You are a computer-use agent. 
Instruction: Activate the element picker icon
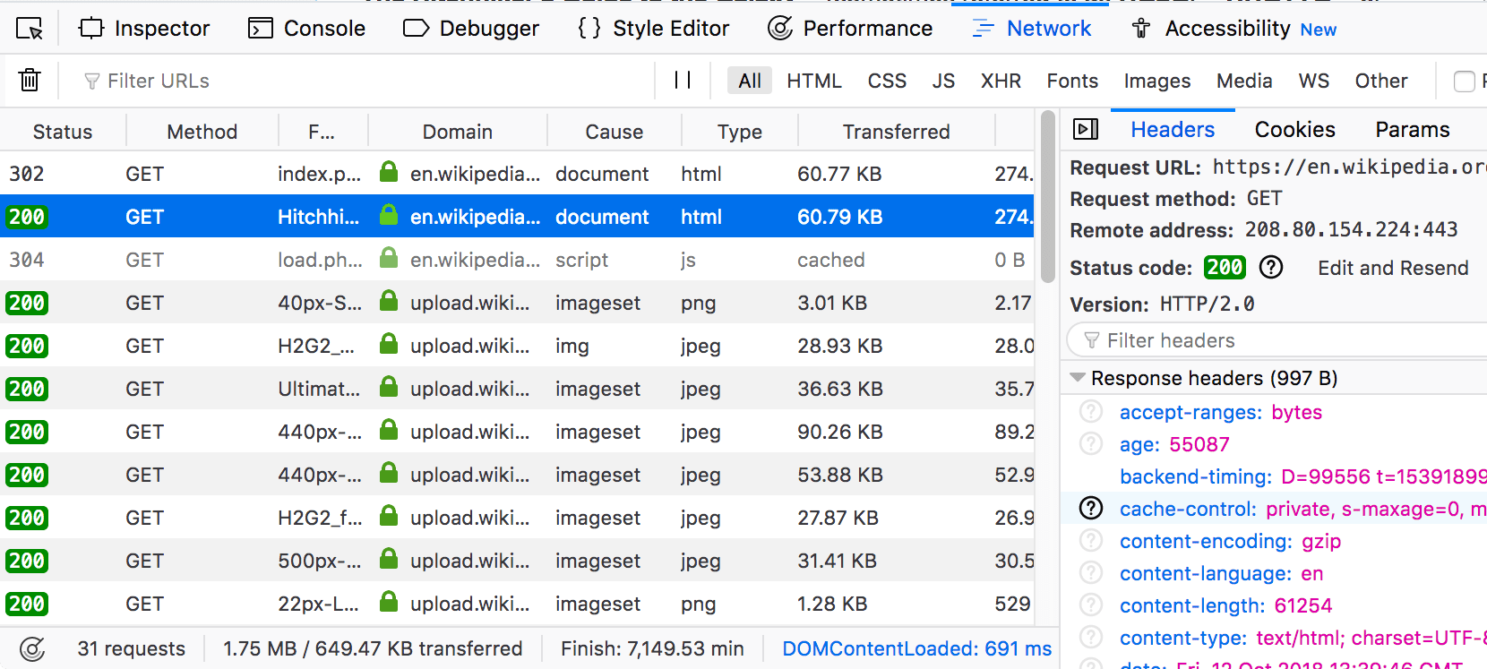click(x=30, y=29)
